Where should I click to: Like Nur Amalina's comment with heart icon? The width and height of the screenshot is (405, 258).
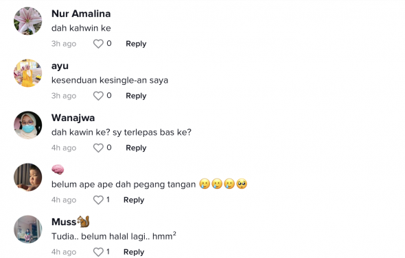coord(98,44)
